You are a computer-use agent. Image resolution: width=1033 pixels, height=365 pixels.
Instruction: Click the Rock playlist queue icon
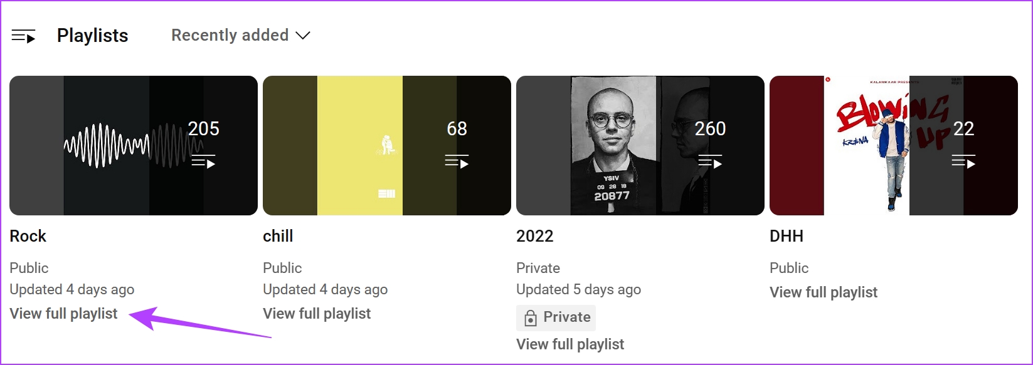[203, 162]
